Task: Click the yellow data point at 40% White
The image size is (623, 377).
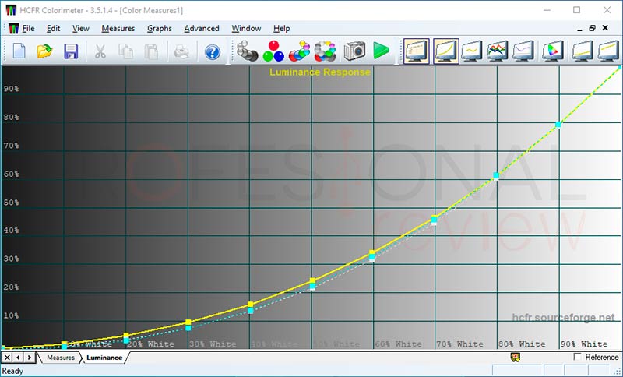Action: pos(250,305)
